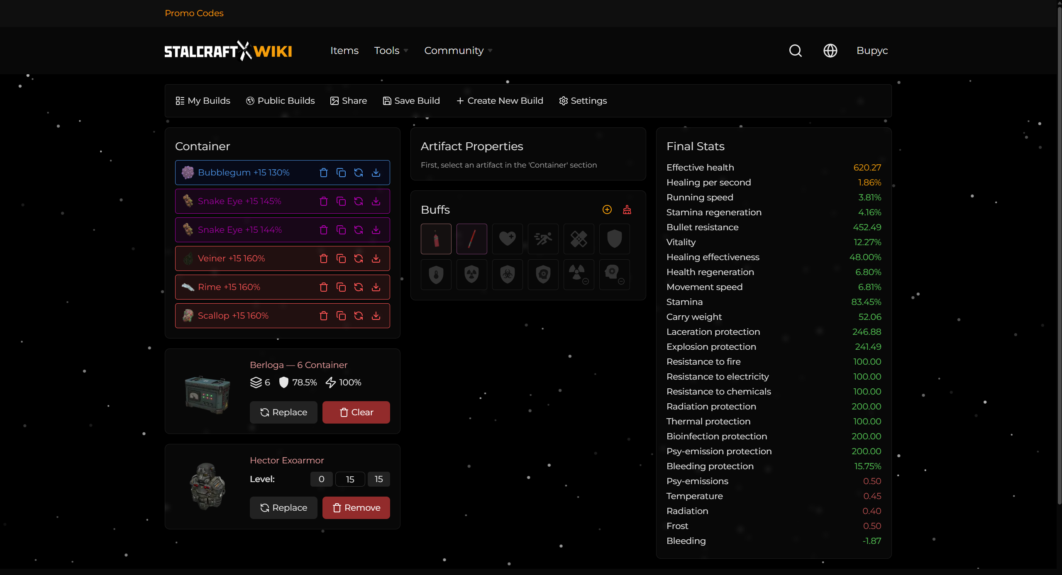Click the red Clear container button
This screenshot has width=1062, height=575.
pos(356,412)
